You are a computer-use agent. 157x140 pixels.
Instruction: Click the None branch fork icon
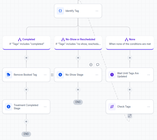(x=126, y=39)
